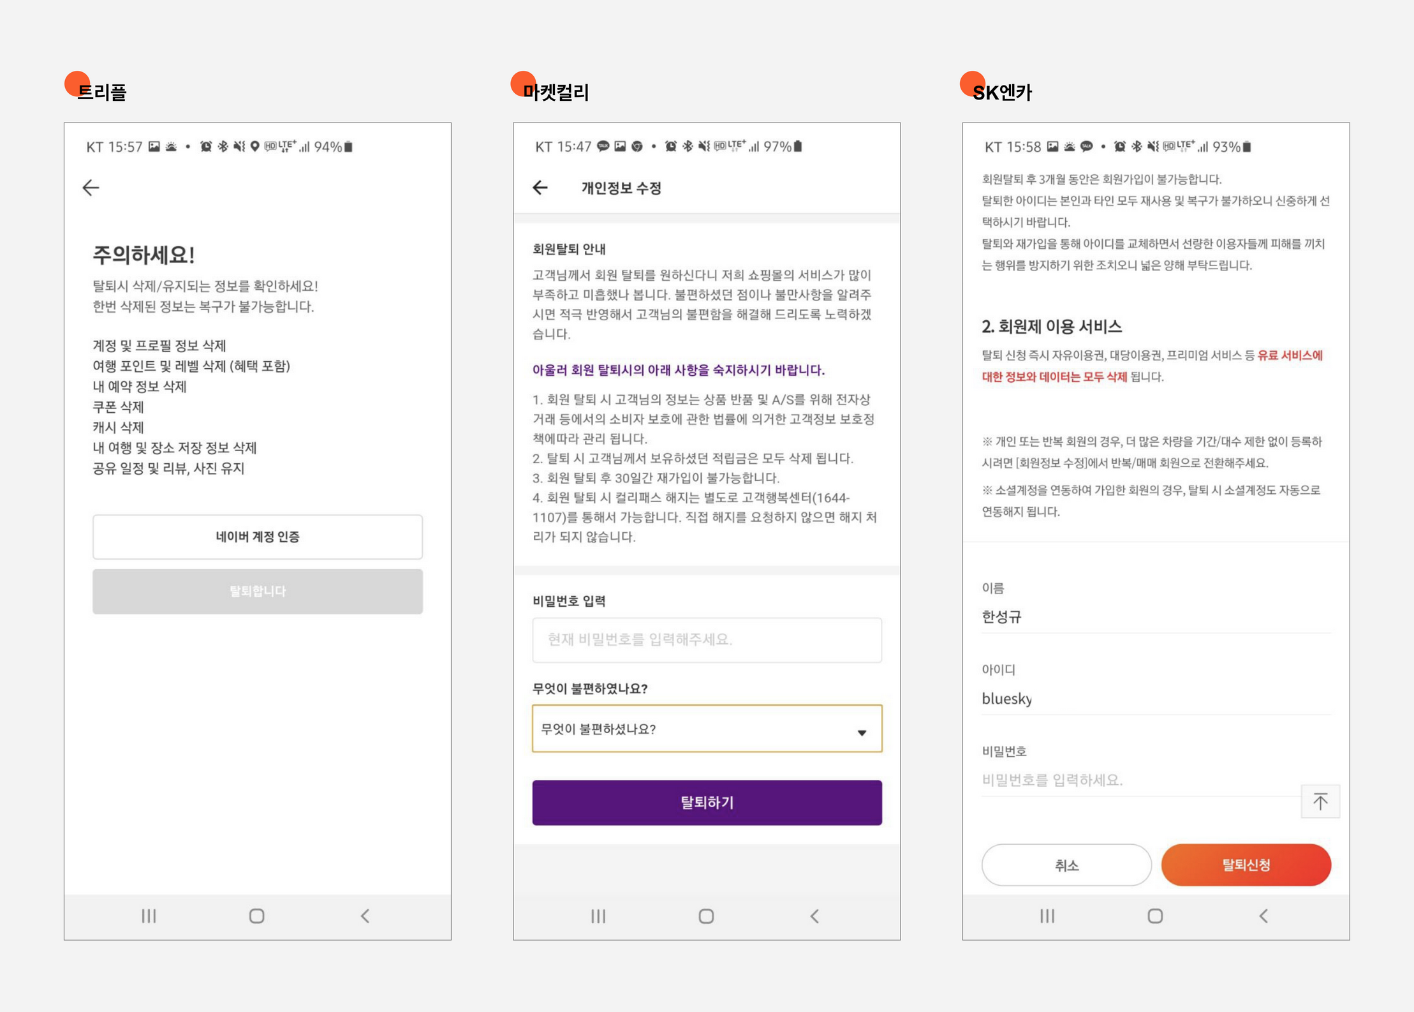Screen dimensions: 1414x1012
Task: Tap alarm icon in 트리플 status bar
Action: 206,147
